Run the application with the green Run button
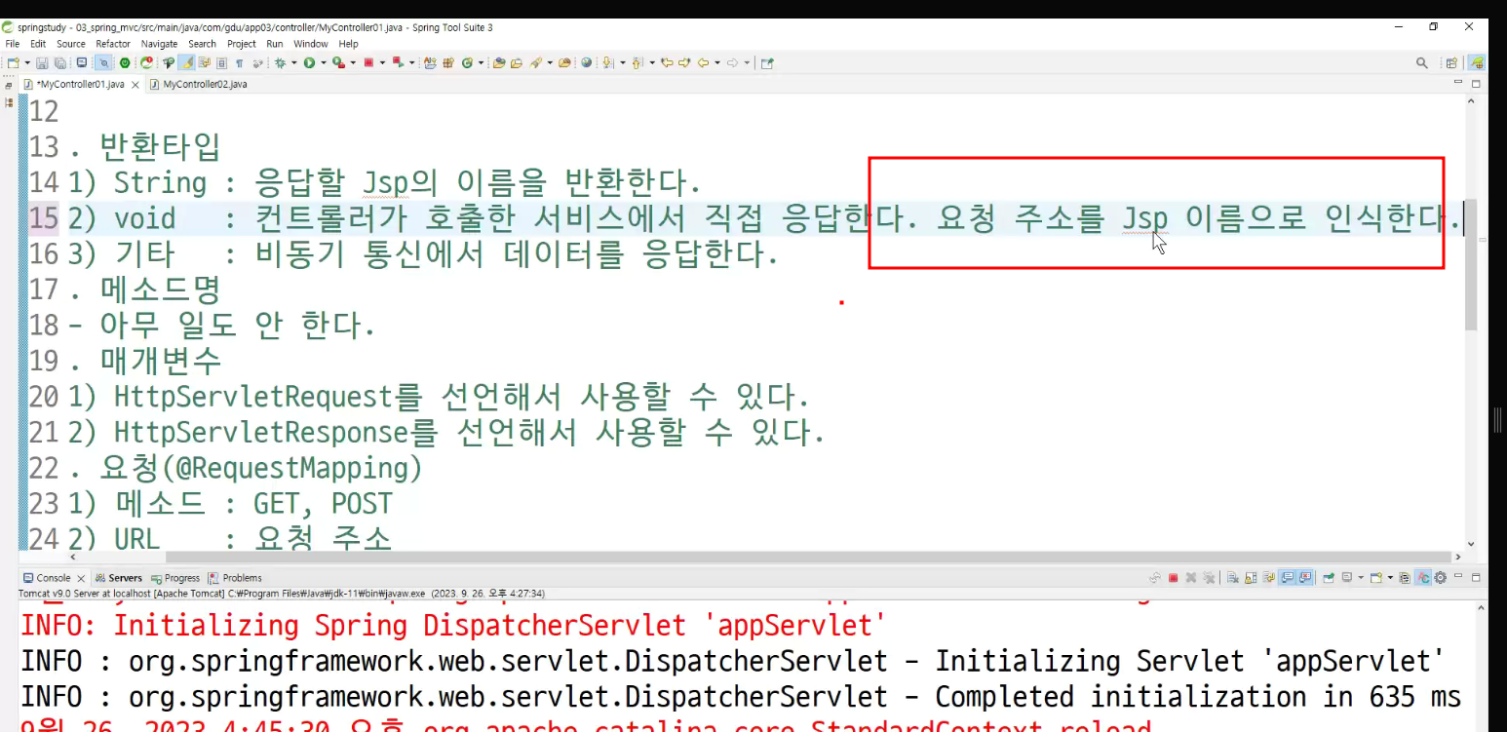 309,62
